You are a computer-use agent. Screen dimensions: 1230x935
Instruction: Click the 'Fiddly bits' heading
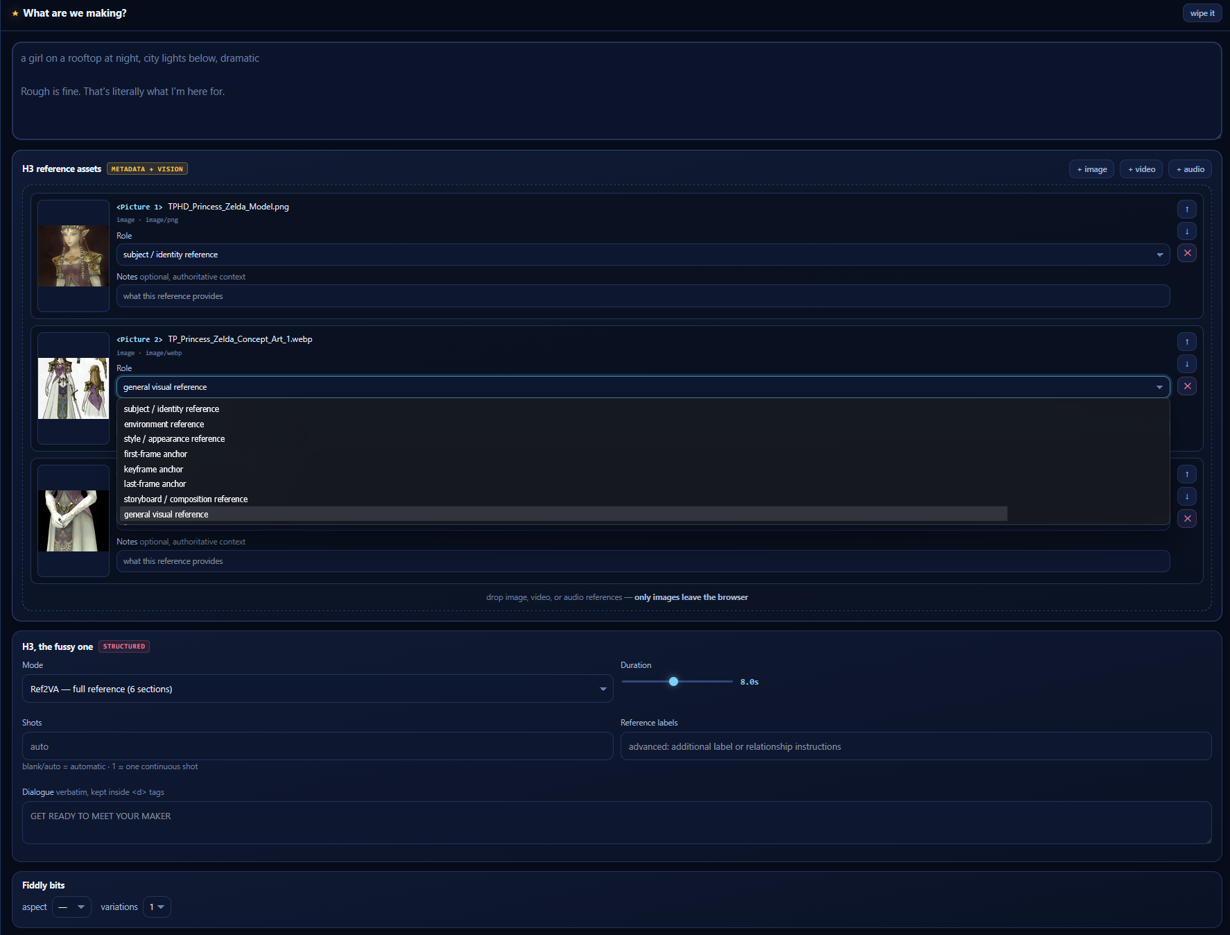tap(43, 885)
